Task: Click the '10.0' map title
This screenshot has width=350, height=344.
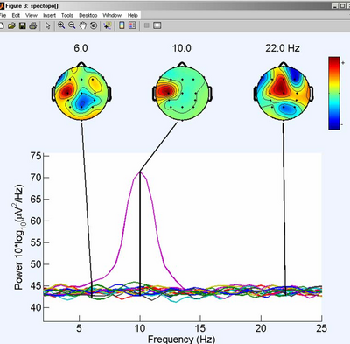Action: point(182,48)
